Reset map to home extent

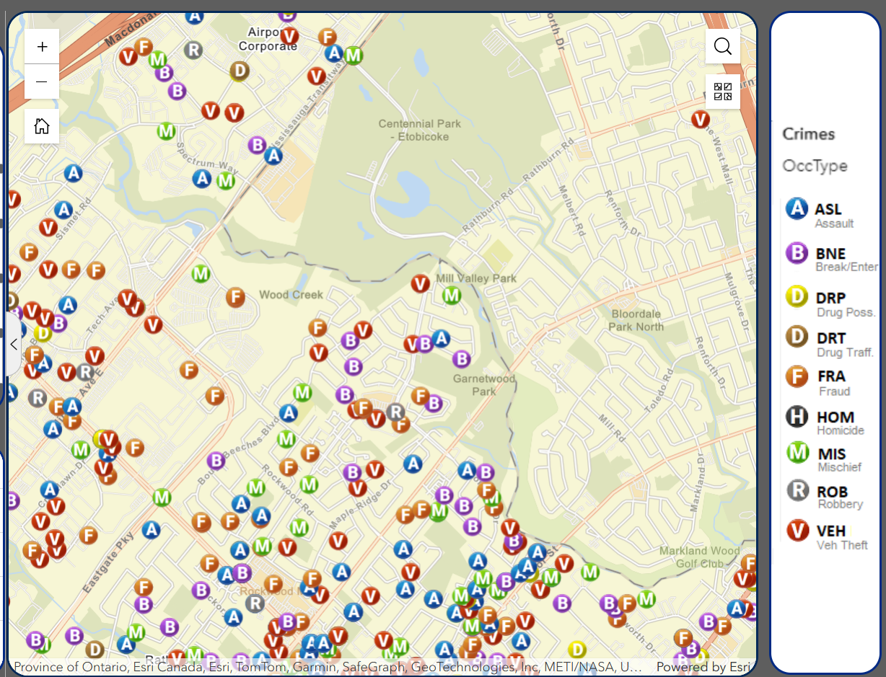tap(42, 126)
